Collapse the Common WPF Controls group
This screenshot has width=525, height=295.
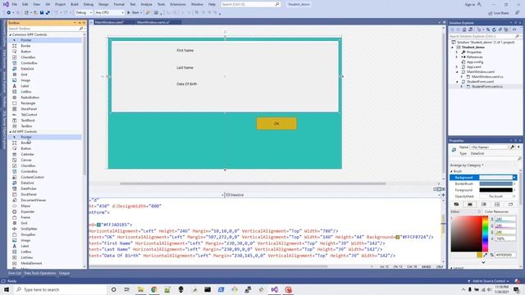click(10, 34)
